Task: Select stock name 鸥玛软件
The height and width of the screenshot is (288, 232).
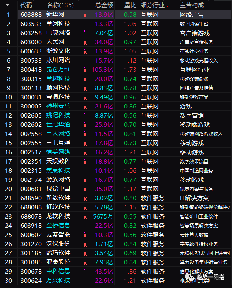Action: click(x=58, y=253)
